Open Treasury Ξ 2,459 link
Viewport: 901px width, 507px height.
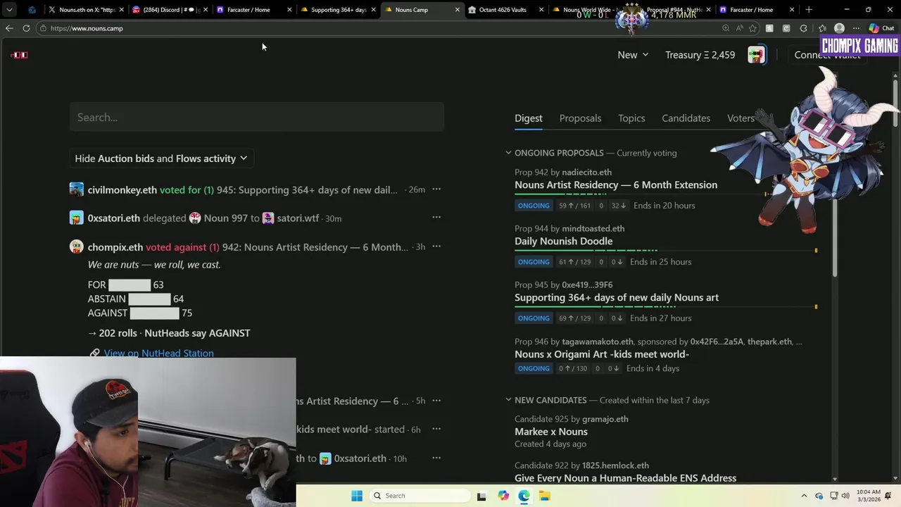coord(700,55)
